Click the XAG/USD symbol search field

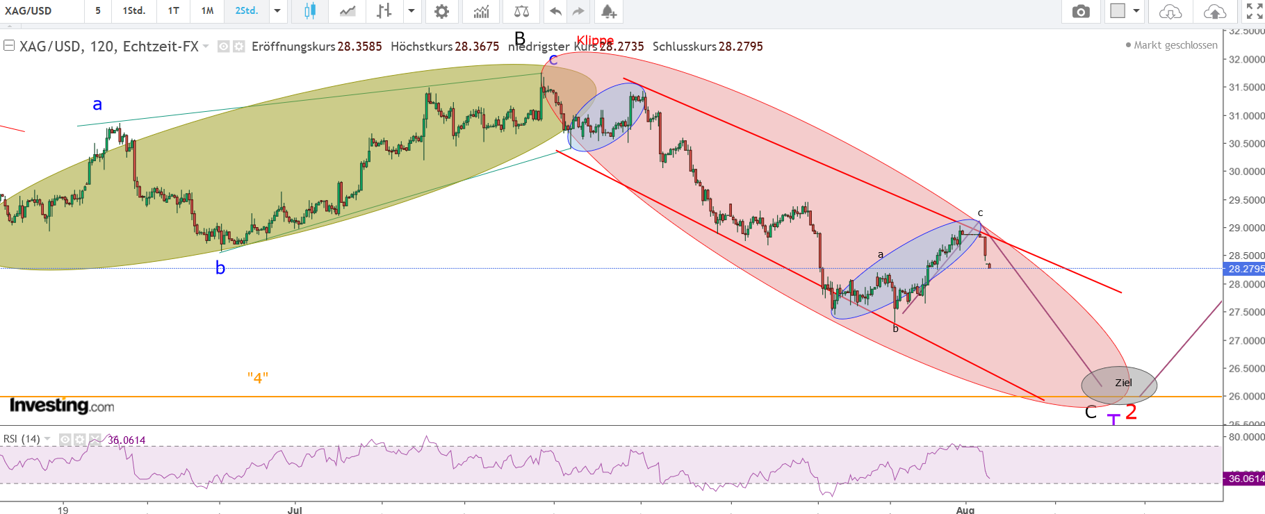pyautogui.click(x=42, y=11)
